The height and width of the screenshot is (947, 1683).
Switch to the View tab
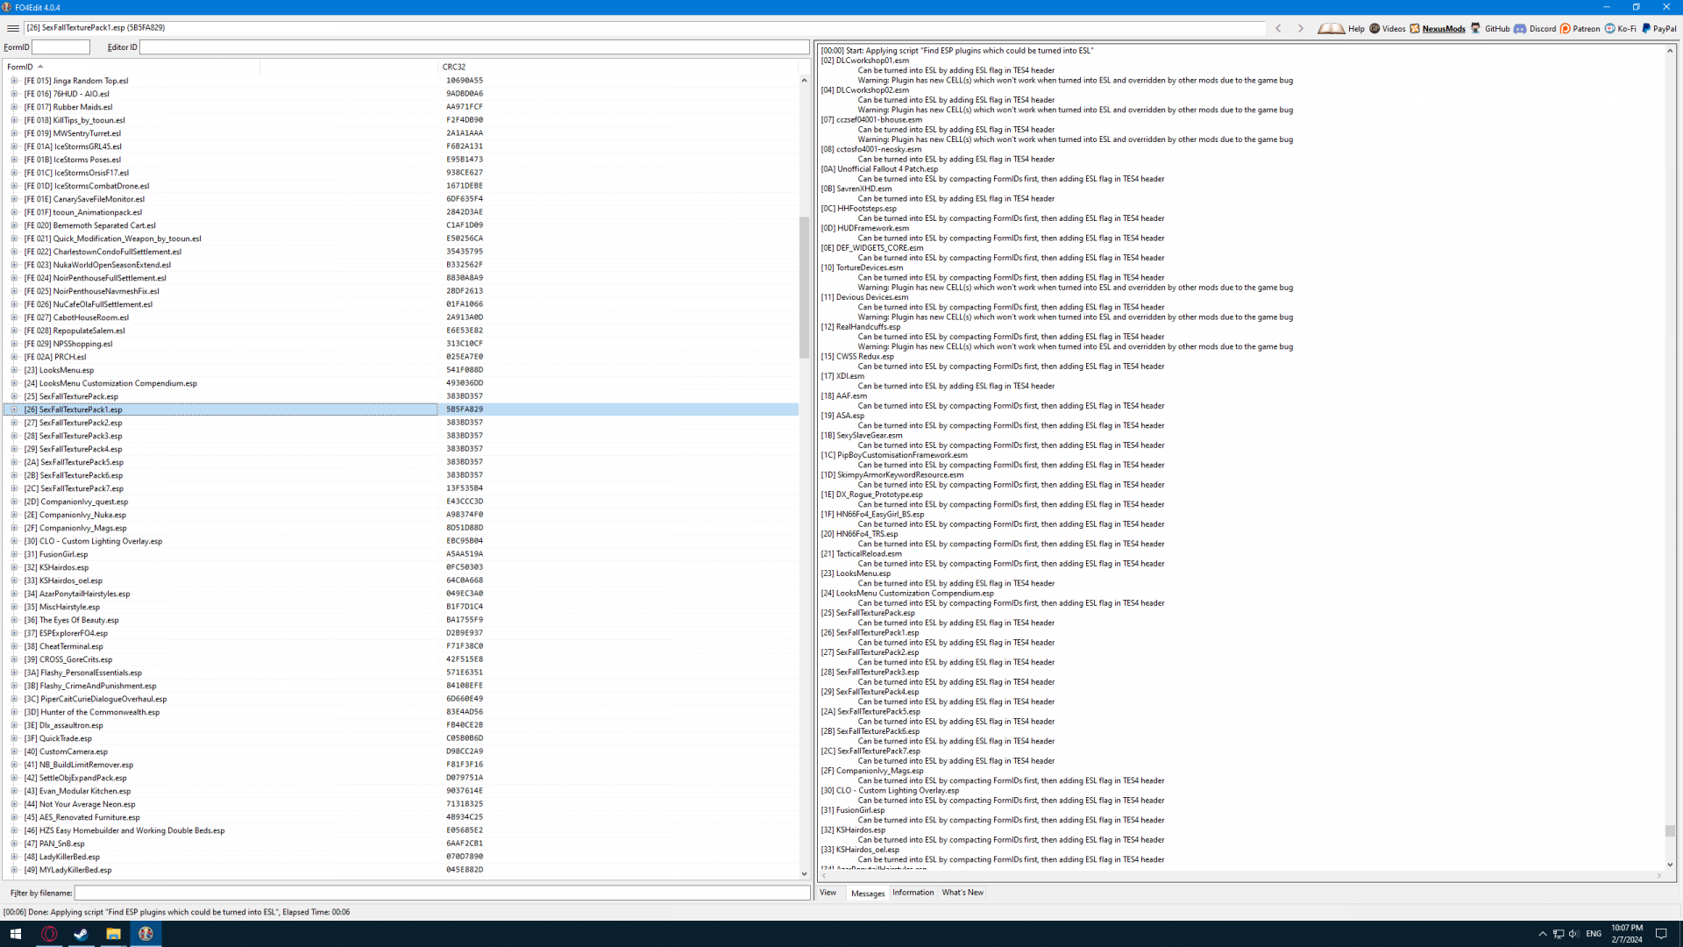click(x=827, y=893)
